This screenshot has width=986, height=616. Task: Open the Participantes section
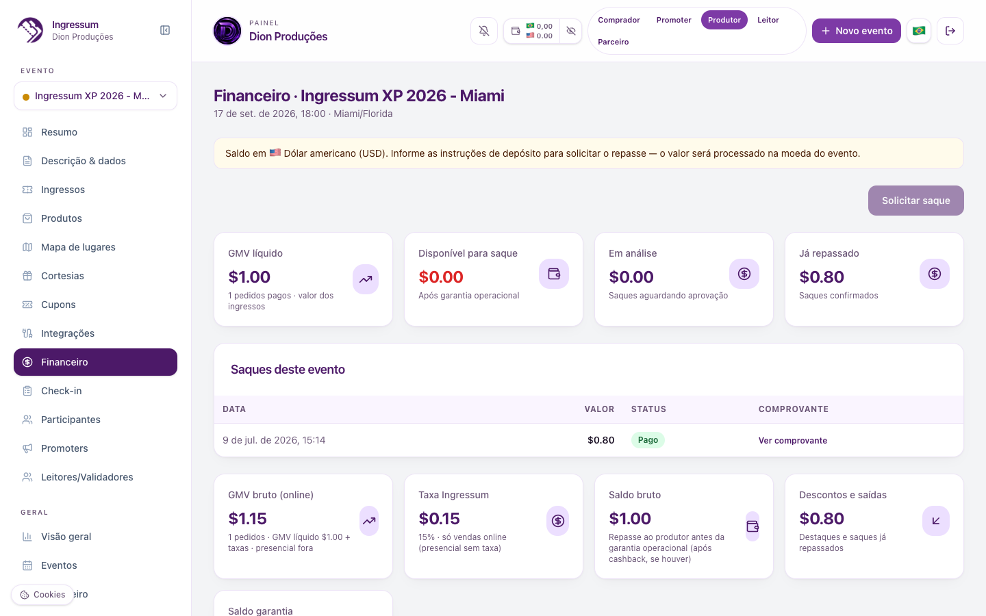point(95,420)
